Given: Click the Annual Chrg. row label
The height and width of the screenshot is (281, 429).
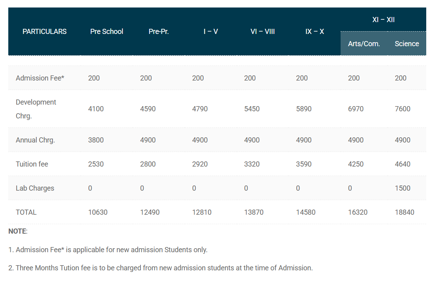Looking at the screenshot, I should [x=35, y=140].
